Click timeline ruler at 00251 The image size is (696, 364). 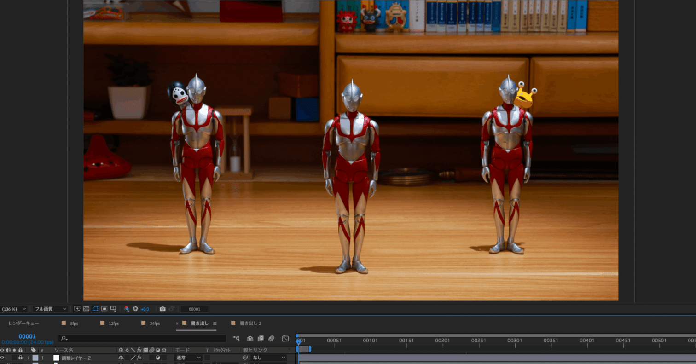coord(478,341)
